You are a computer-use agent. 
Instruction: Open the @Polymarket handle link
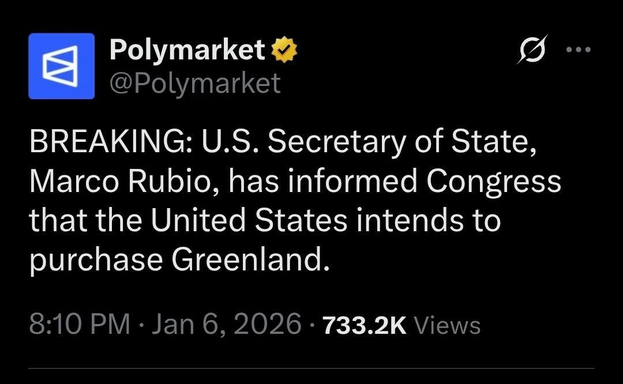pos(195,83)
